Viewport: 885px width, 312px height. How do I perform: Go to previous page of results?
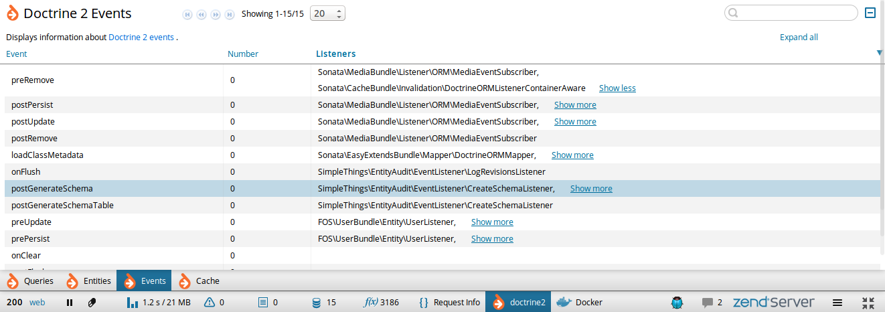(x=202, y=13)
